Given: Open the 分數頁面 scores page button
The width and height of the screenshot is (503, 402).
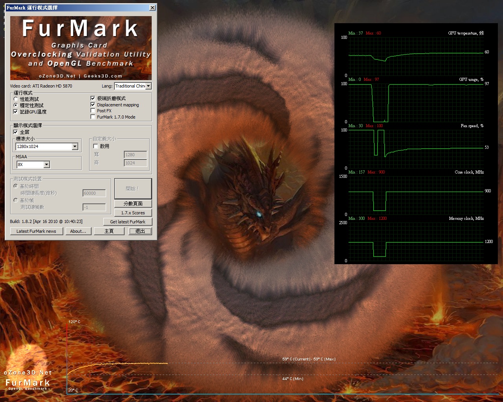Looking at the screenshot, I should 133,203.
